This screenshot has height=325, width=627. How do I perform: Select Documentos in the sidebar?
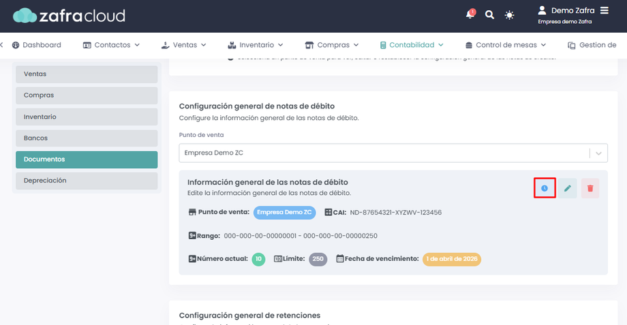87,159
